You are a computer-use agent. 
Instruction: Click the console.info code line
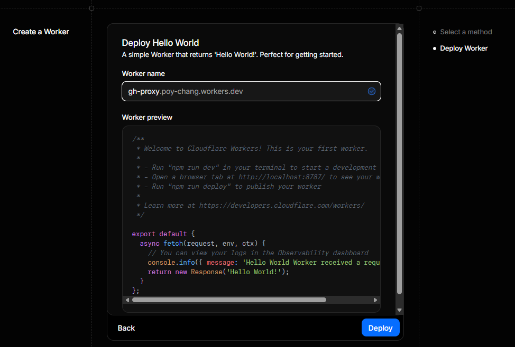[x=264, y=263]
